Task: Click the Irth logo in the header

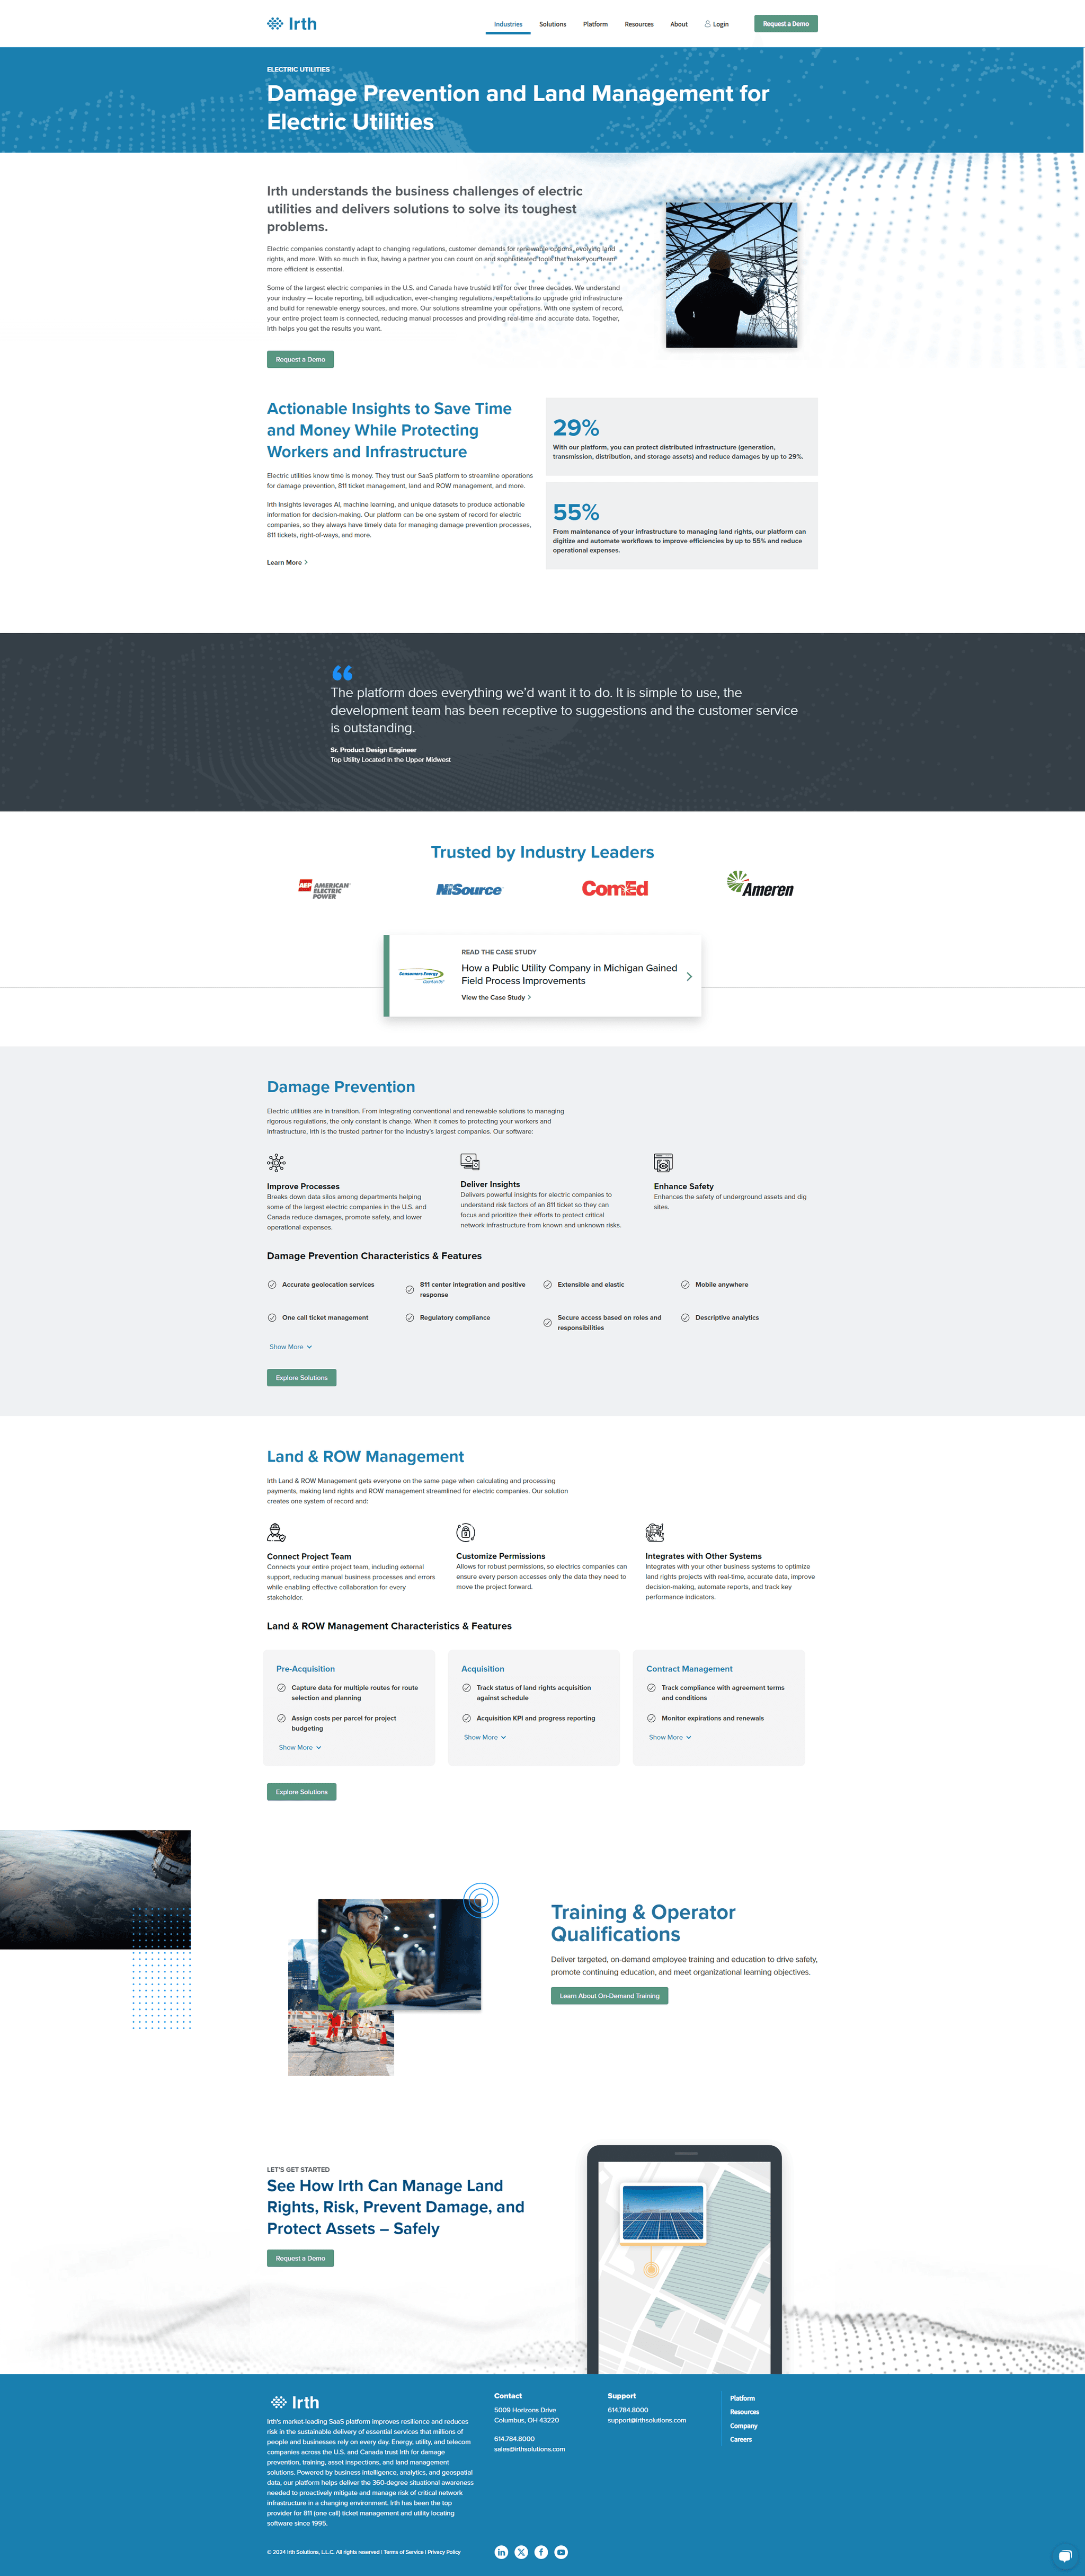Action: point(292,23)
